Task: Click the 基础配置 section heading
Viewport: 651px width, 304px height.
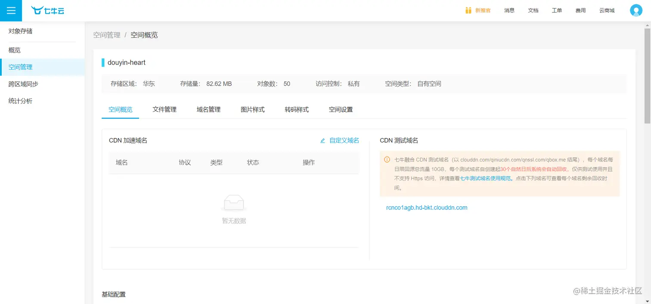Action: pos(114,295)
